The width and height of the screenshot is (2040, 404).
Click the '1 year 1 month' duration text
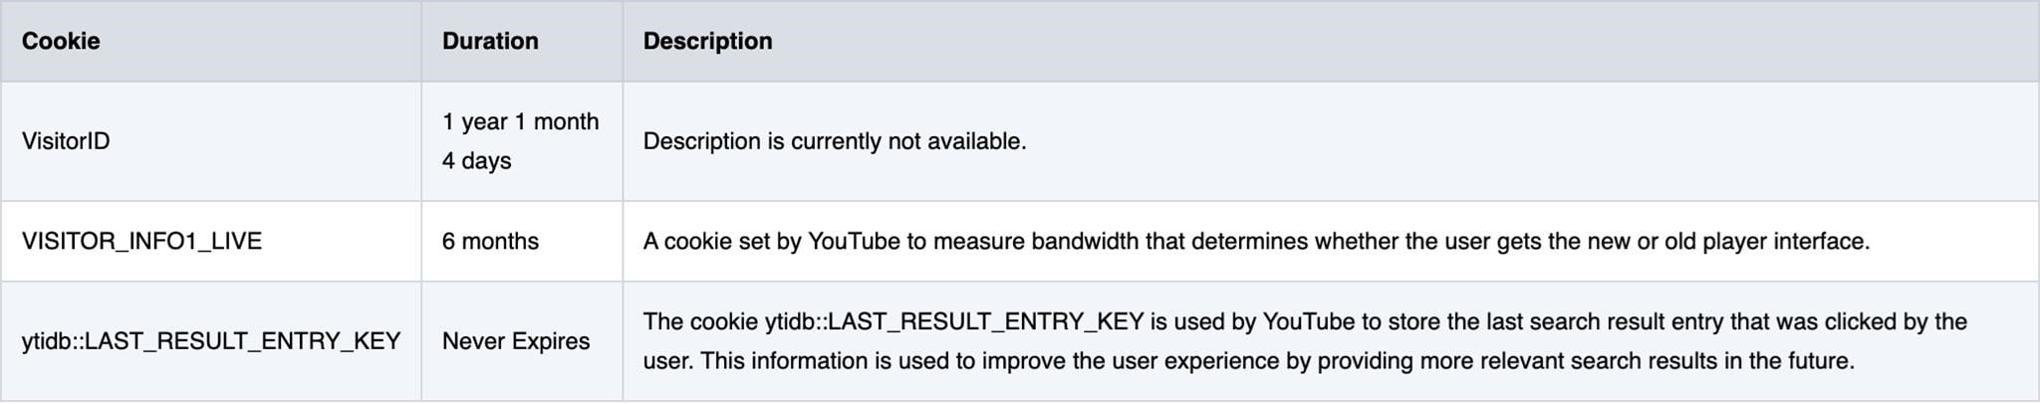521,121
